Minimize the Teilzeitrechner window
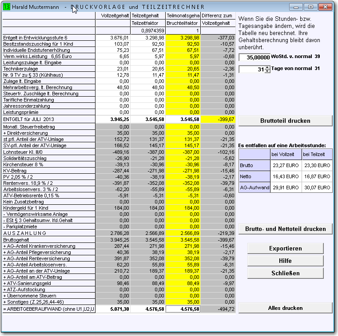The image size is (338, 336). point(296,7)
